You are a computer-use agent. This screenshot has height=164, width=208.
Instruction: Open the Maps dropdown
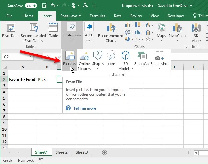161,32
